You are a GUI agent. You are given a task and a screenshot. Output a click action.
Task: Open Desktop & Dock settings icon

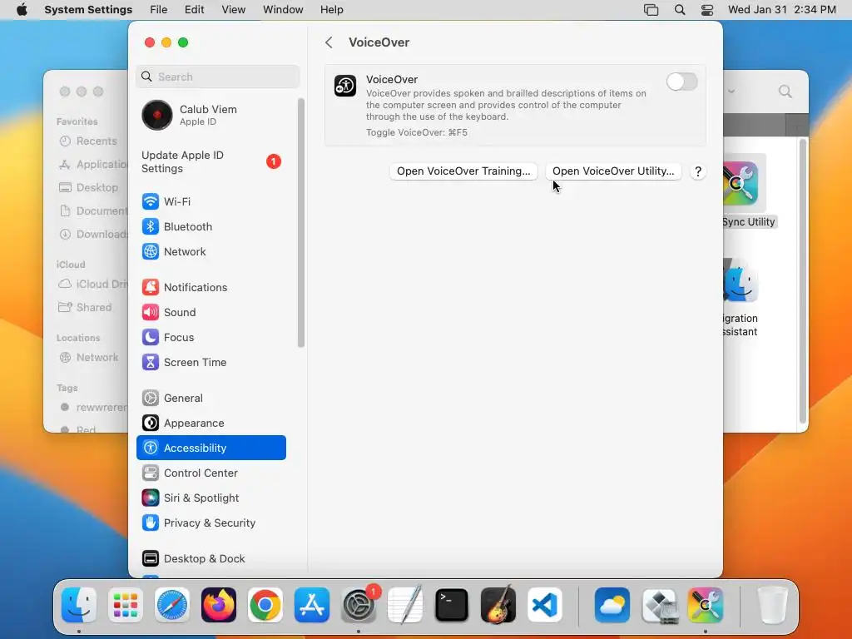click(x=151, y=558)
